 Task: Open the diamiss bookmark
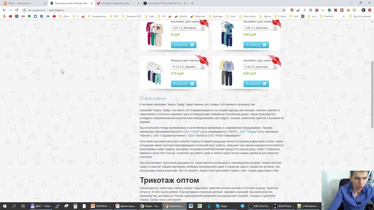tap(181, 16)
